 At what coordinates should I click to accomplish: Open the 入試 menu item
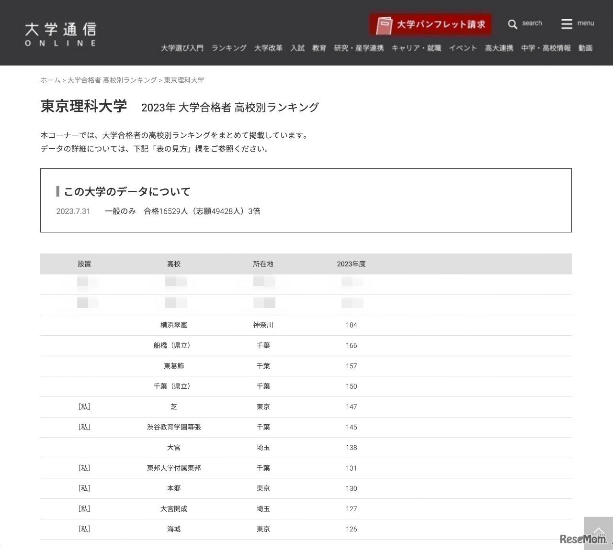pos(297,48)
